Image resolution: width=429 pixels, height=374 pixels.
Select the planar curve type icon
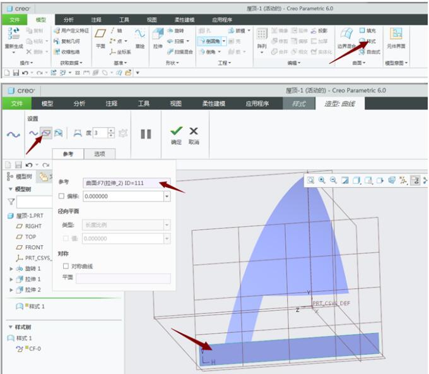click(46, 133)
